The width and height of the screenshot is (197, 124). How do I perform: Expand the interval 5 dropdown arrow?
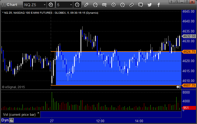tap(71, 5)
